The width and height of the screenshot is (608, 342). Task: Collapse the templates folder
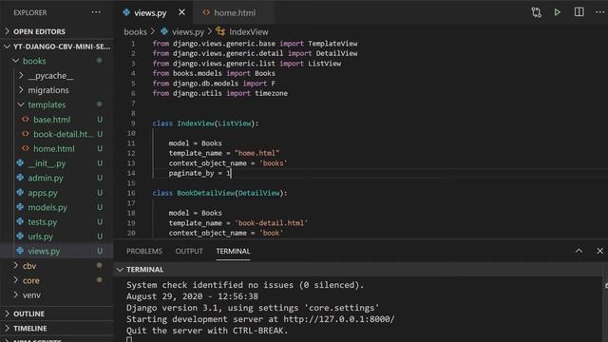(57, 104)
